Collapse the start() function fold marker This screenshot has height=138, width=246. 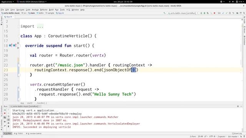pos(19,46)
